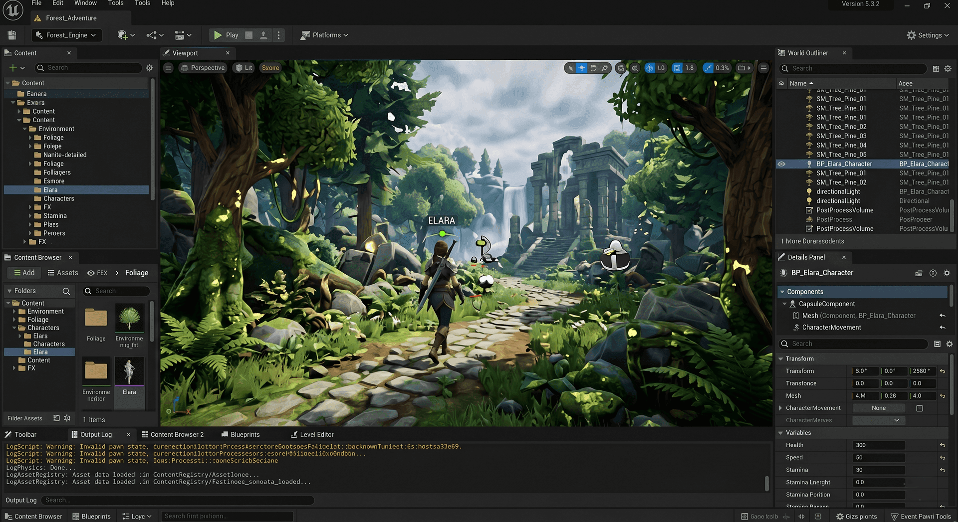
Task: Click the Perspective view button
Action: click(x=203, y=68)
